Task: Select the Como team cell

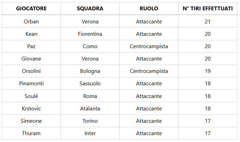Action: point(90,46)
